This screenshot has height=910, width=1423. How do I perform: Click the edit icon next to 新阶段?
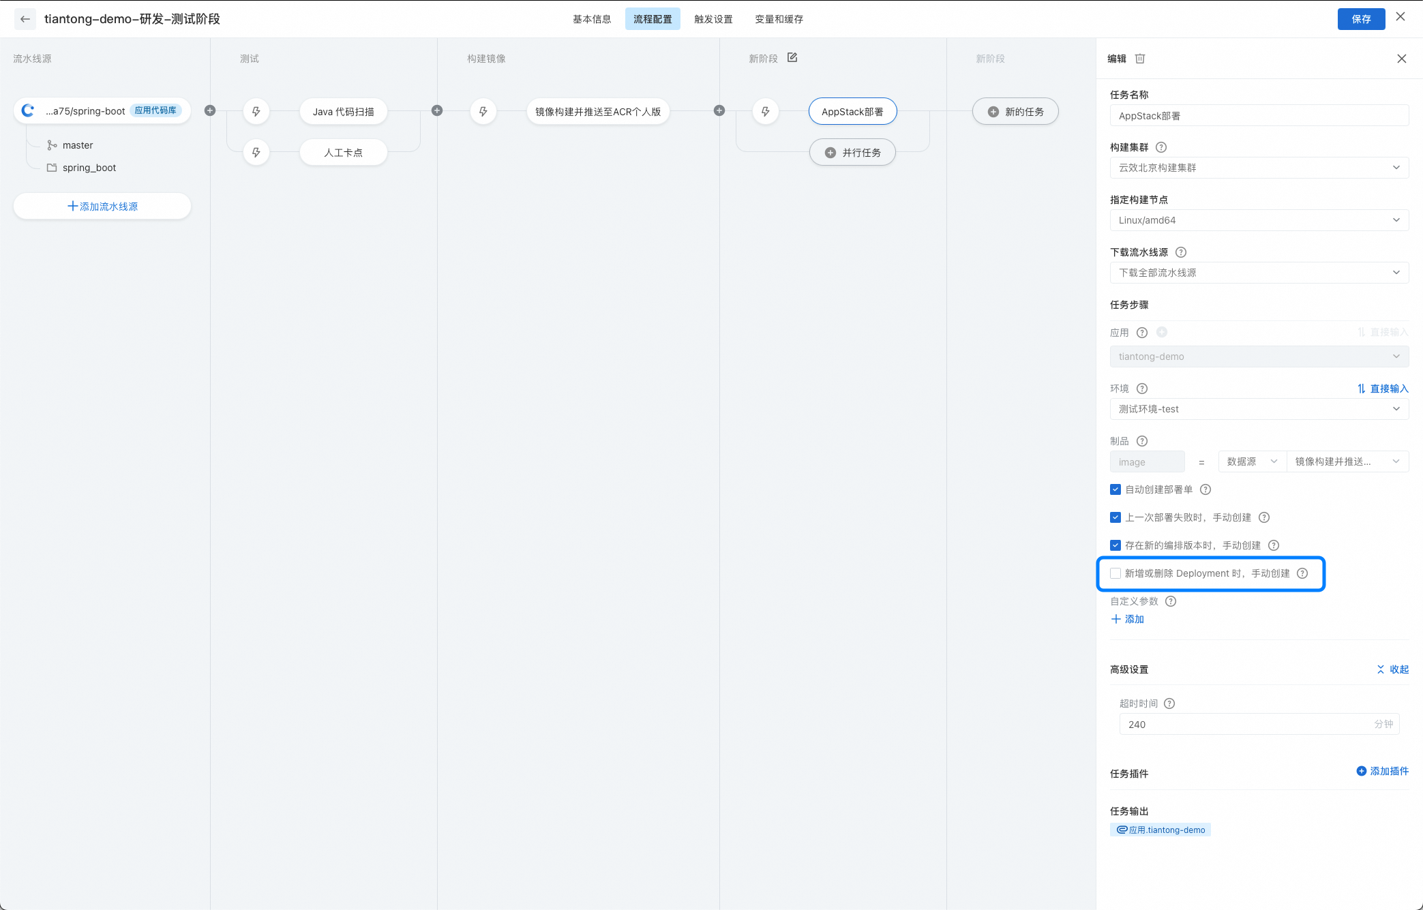pos(792,58)
